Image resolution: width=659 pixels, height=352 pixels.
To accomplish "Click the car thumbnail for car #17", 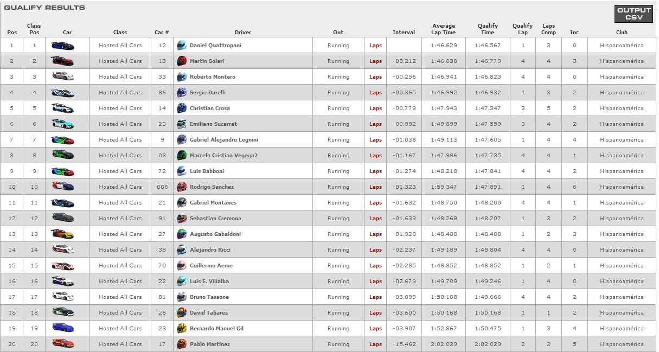I will click(x=62, y=344).
